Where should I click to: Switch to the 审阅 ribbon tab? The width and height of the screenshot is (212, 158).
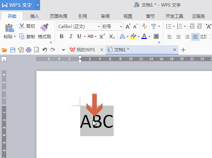[105, 16]
